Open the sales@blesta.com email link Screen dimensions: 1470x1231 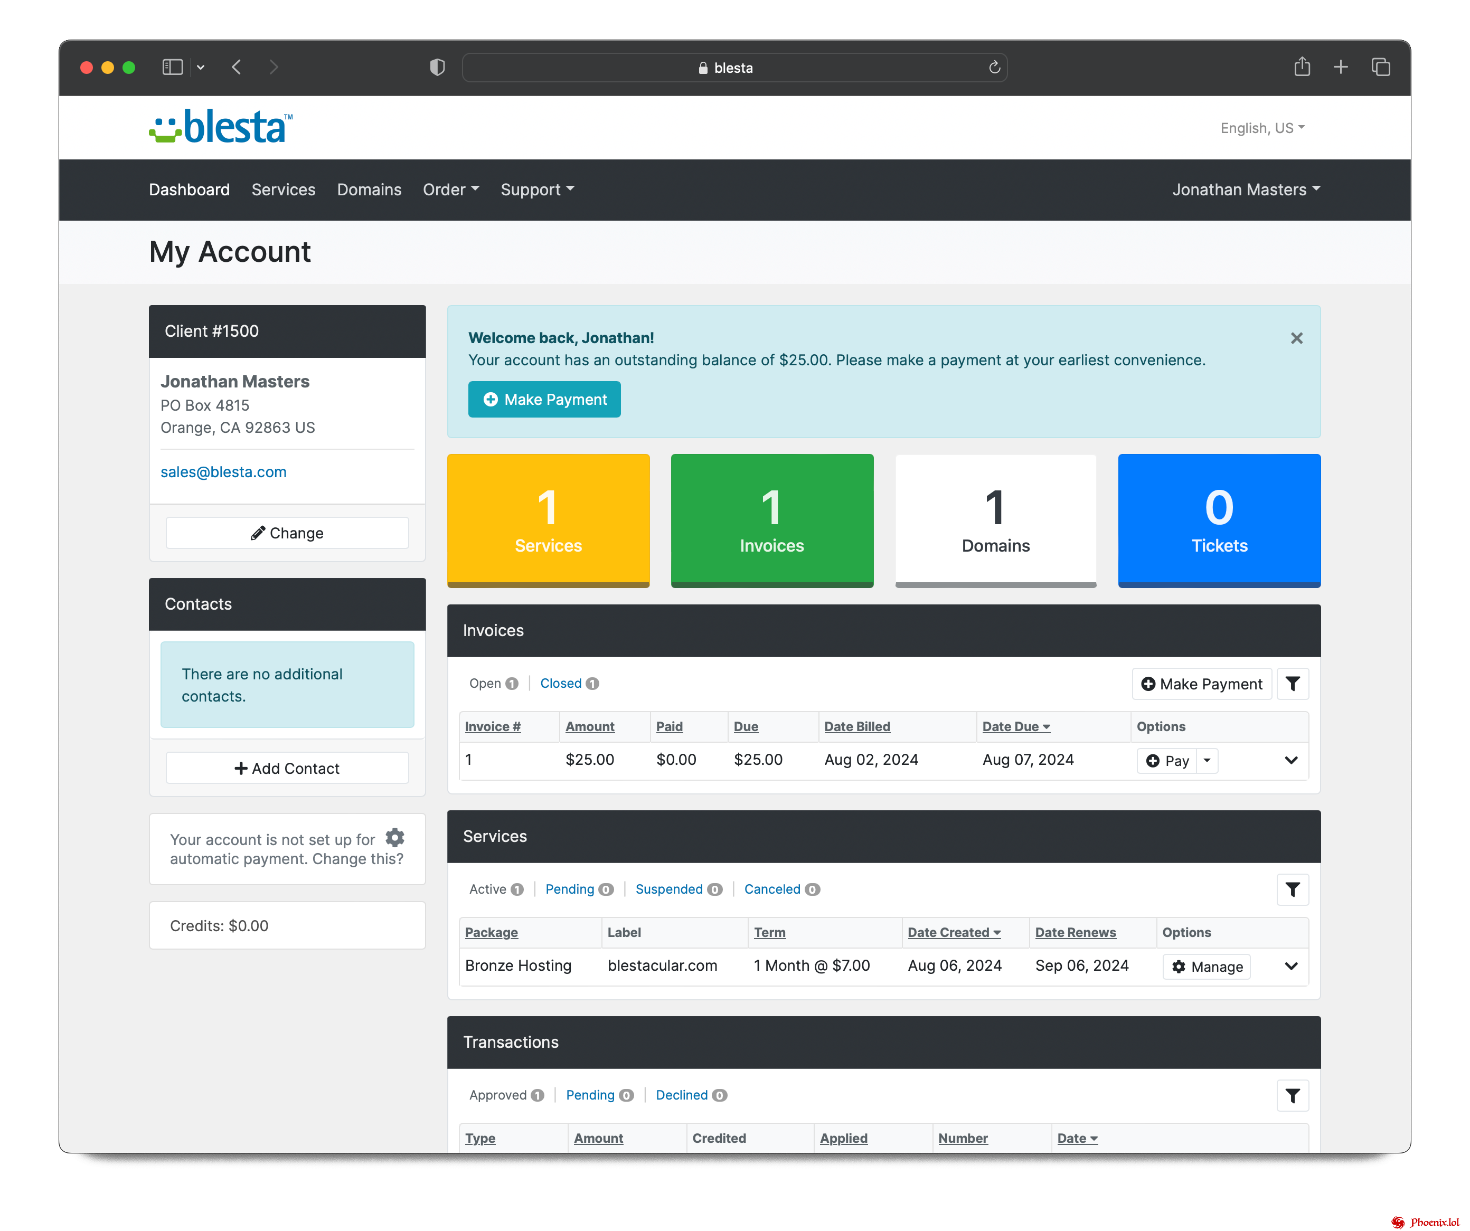[223, 471]
